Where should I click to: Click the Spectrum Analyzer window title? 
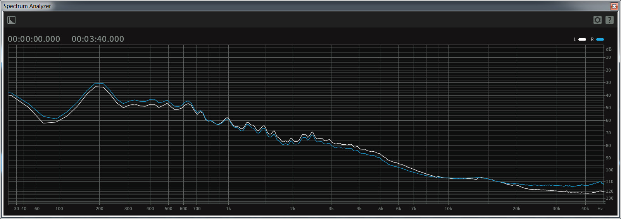coord(27,6)
